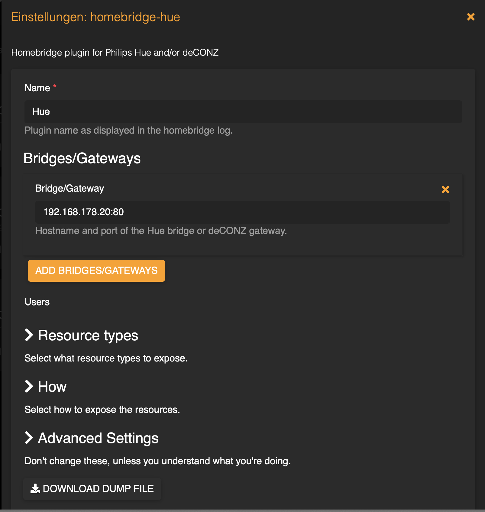Expand the How section chevron arrow
Image resolution: width=485 pixels, height=512 pixels.
pyautogui.click(x=29, y=386)
